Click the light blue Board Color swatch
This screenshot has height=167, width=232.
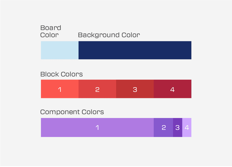pyautogui.click(x=59, y=50)
